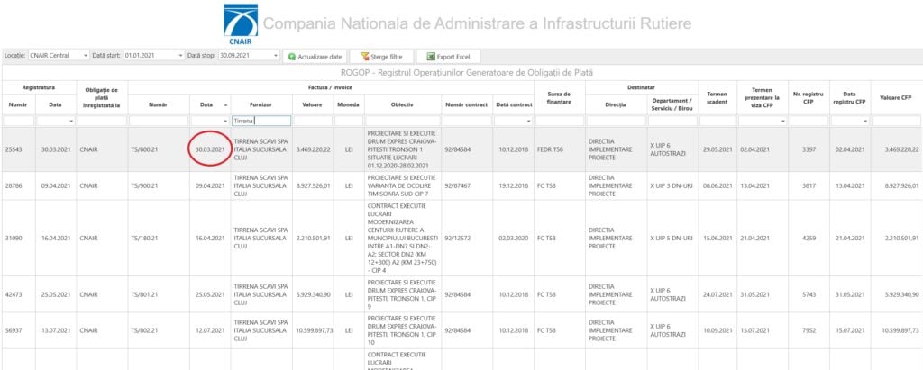
Task: Open the Dată start date picker
Action: 178,56
